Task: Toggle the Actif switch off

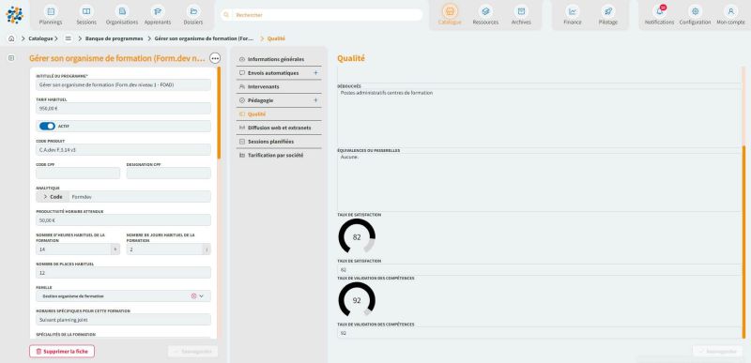Action: pyautogui.click(x=47, y=127)
